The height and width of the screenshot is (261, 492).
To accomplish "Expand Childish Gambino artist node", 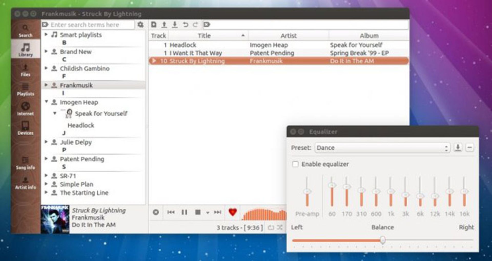I will (46, 68).
